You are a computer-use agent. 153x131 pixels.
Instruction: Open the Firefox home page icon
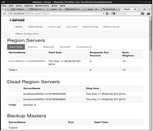pos(149,14)
